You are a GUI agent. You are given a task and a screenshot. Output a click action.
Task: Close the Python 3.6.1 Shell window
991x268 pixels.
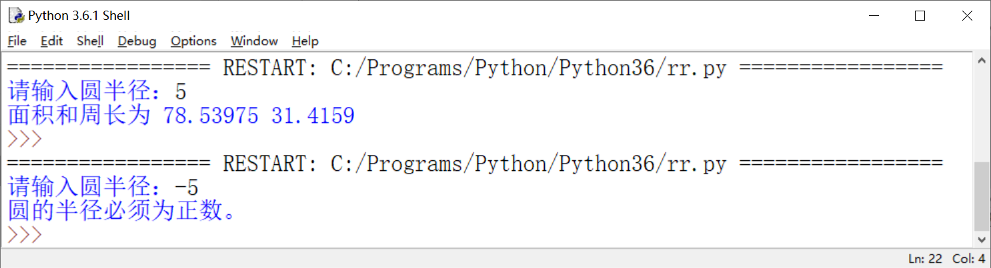coord(966,16)
